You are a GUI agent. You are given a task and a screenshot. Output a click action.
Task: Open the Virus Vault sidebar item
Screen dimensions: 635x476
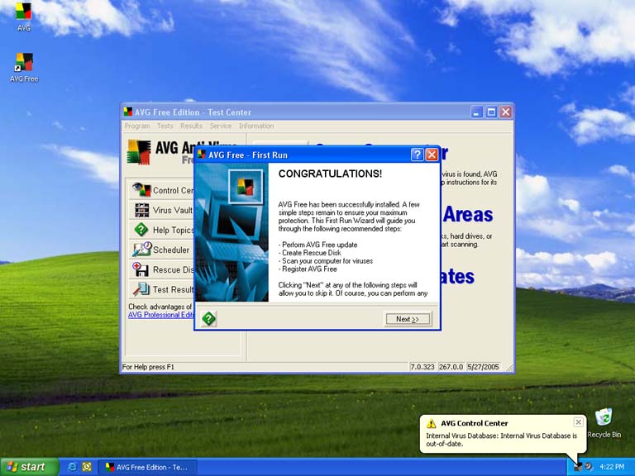pos(162,210)
